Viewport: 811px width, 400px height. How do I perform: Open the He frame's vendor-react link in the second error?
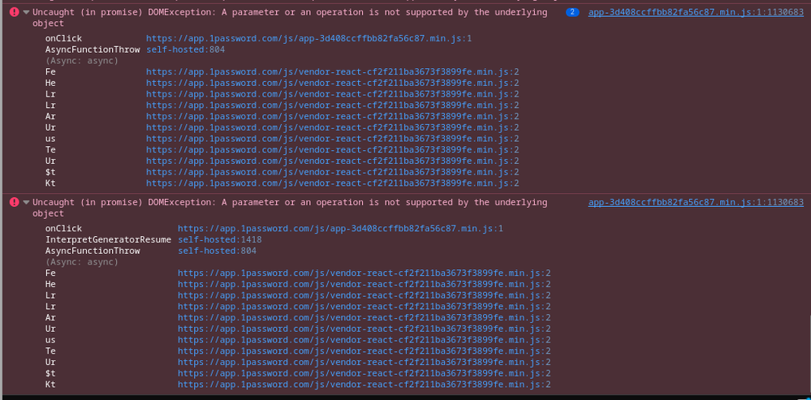(364, 285)
